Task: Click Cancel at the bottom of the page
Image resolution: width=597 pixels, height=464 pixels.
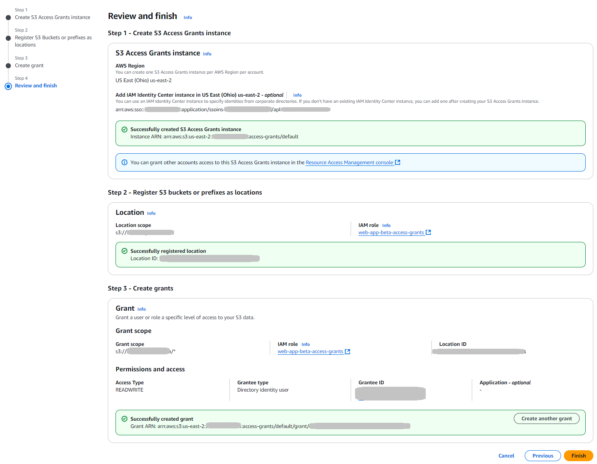Action: click(x=506, y=456)
